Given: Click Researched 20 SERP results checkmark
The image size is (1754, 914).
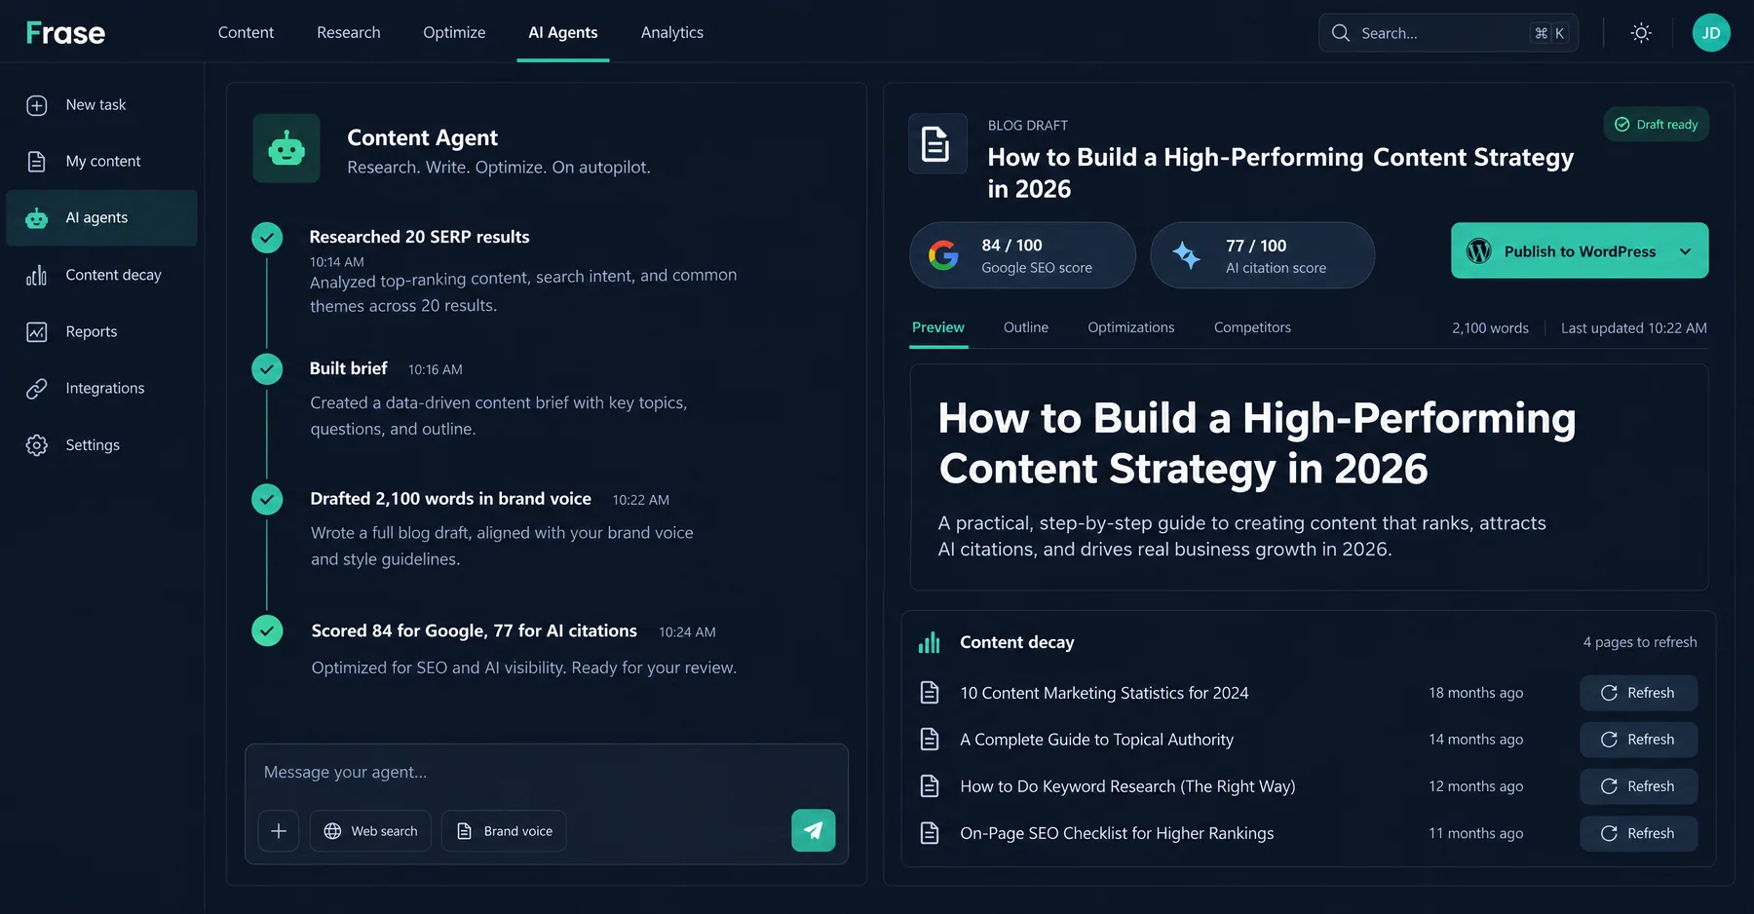Looking at the screenshot, I should (267, 238).
